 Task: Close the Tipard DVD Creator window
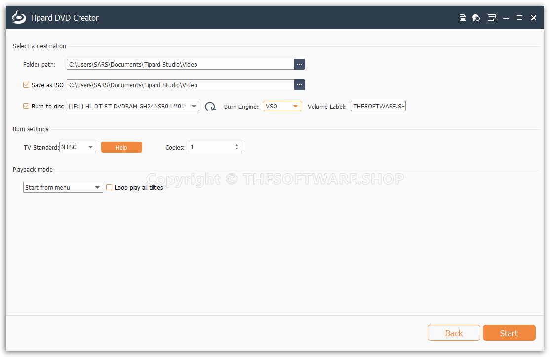534,18
